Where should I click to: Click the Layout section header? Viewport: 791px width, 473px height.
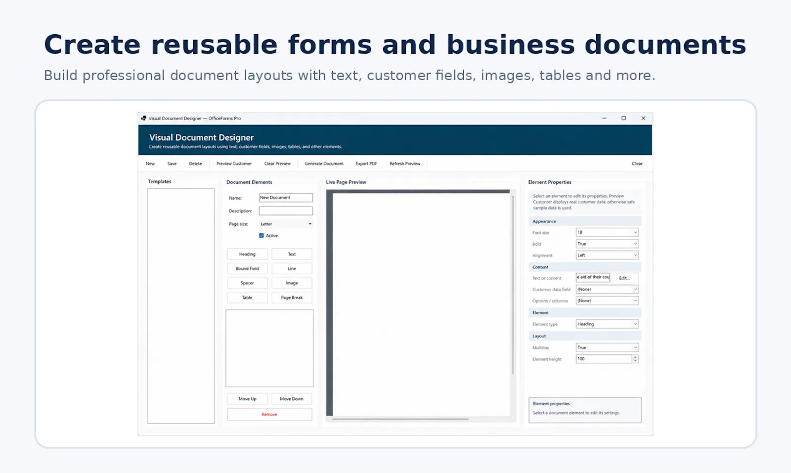[x=585, y=336]
